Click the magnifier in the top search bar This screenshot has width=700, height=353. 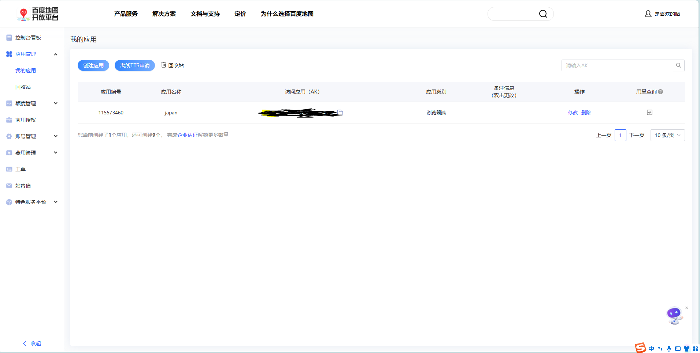coord(544,14)
